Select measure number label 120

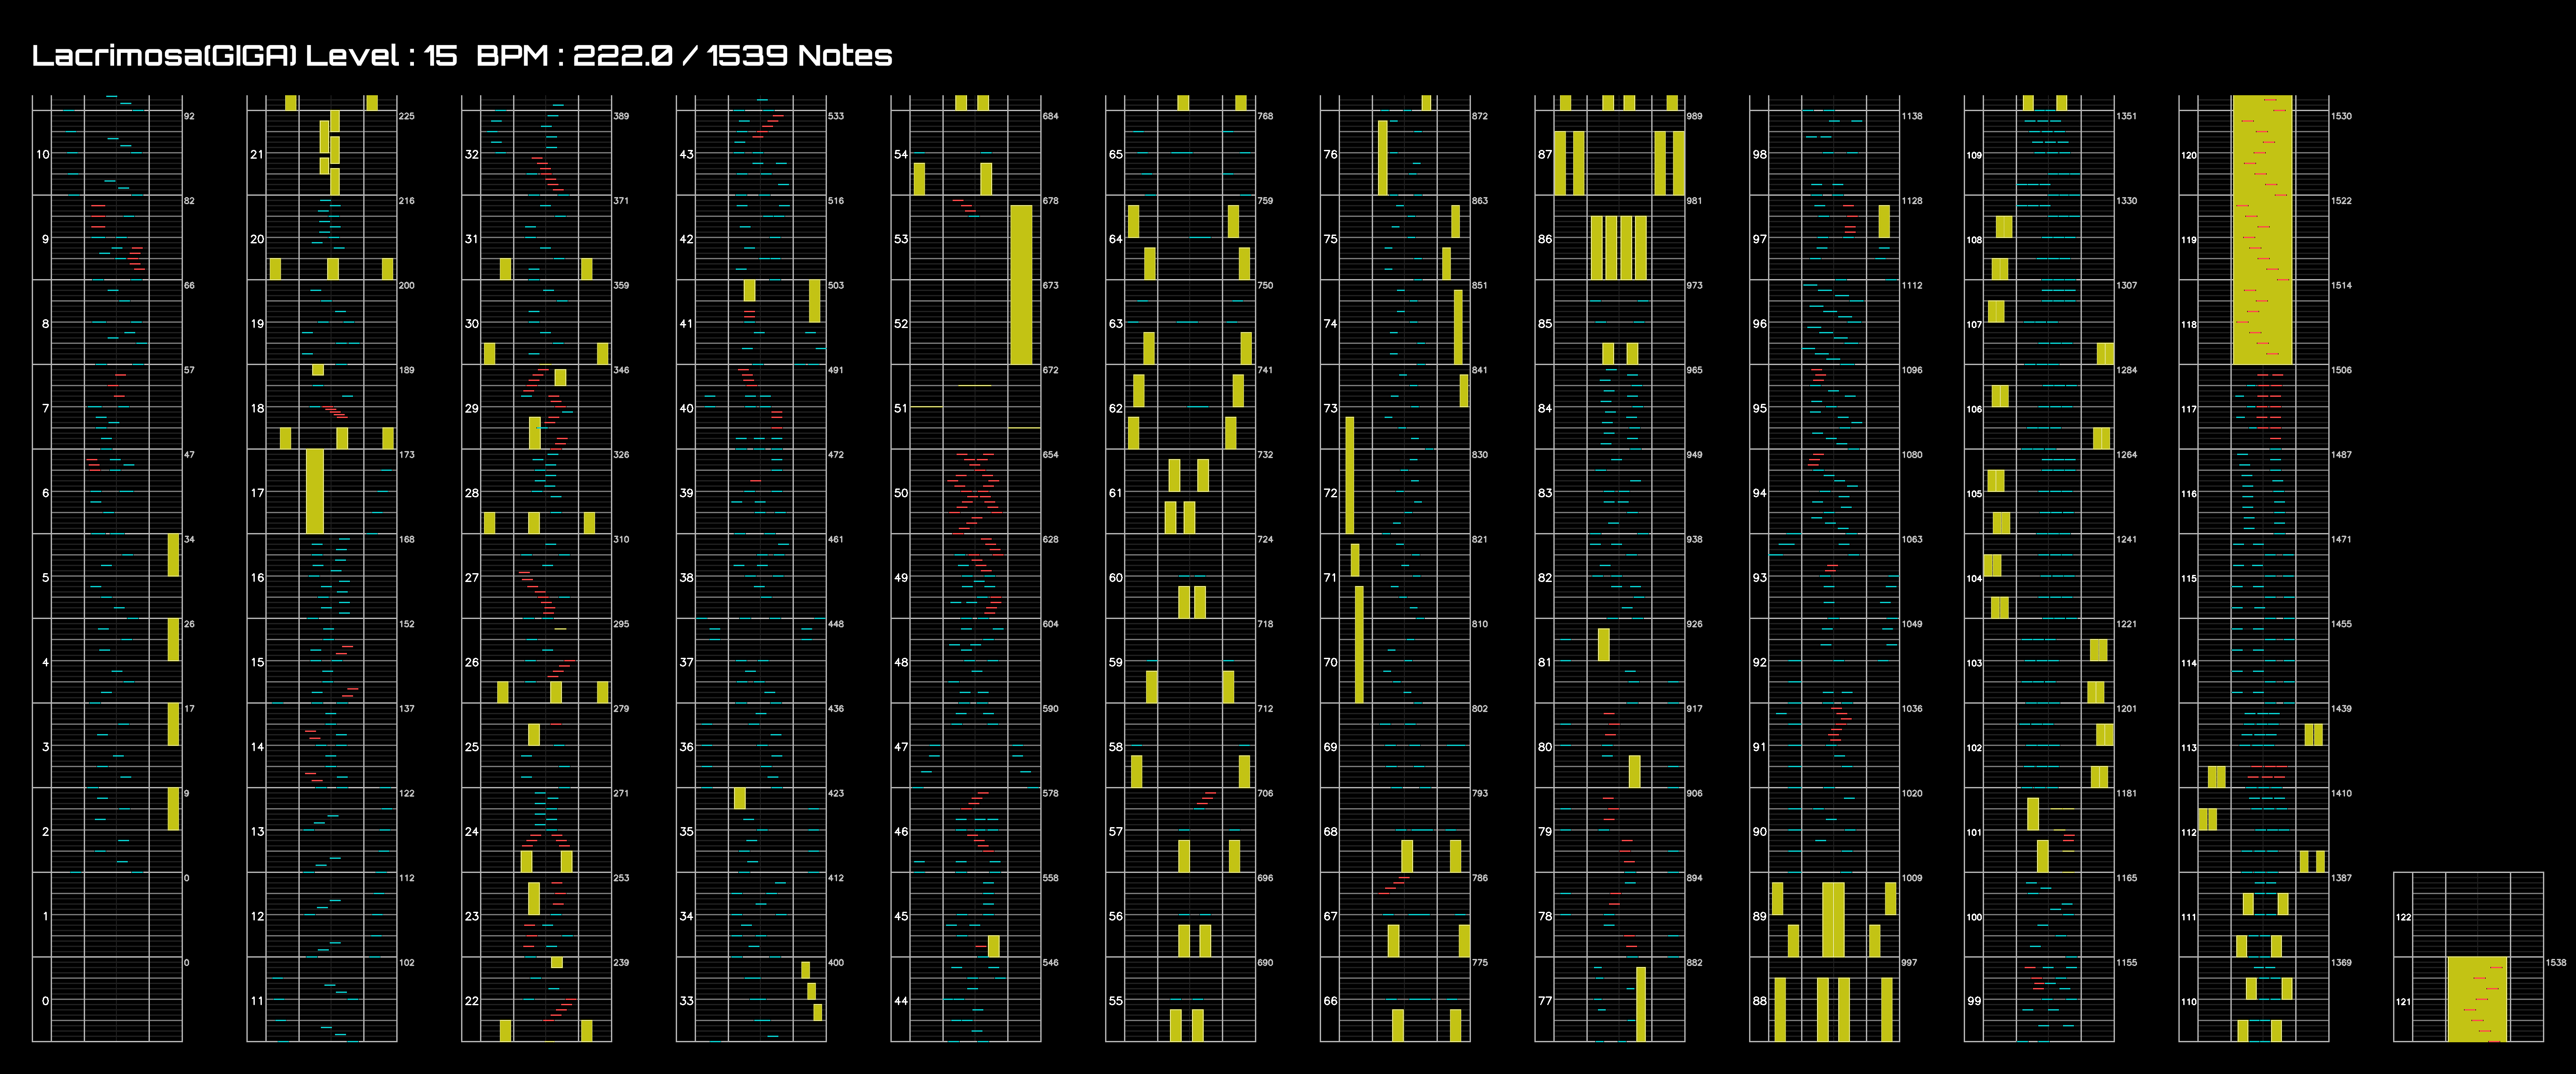click(x=2189, y=155)
